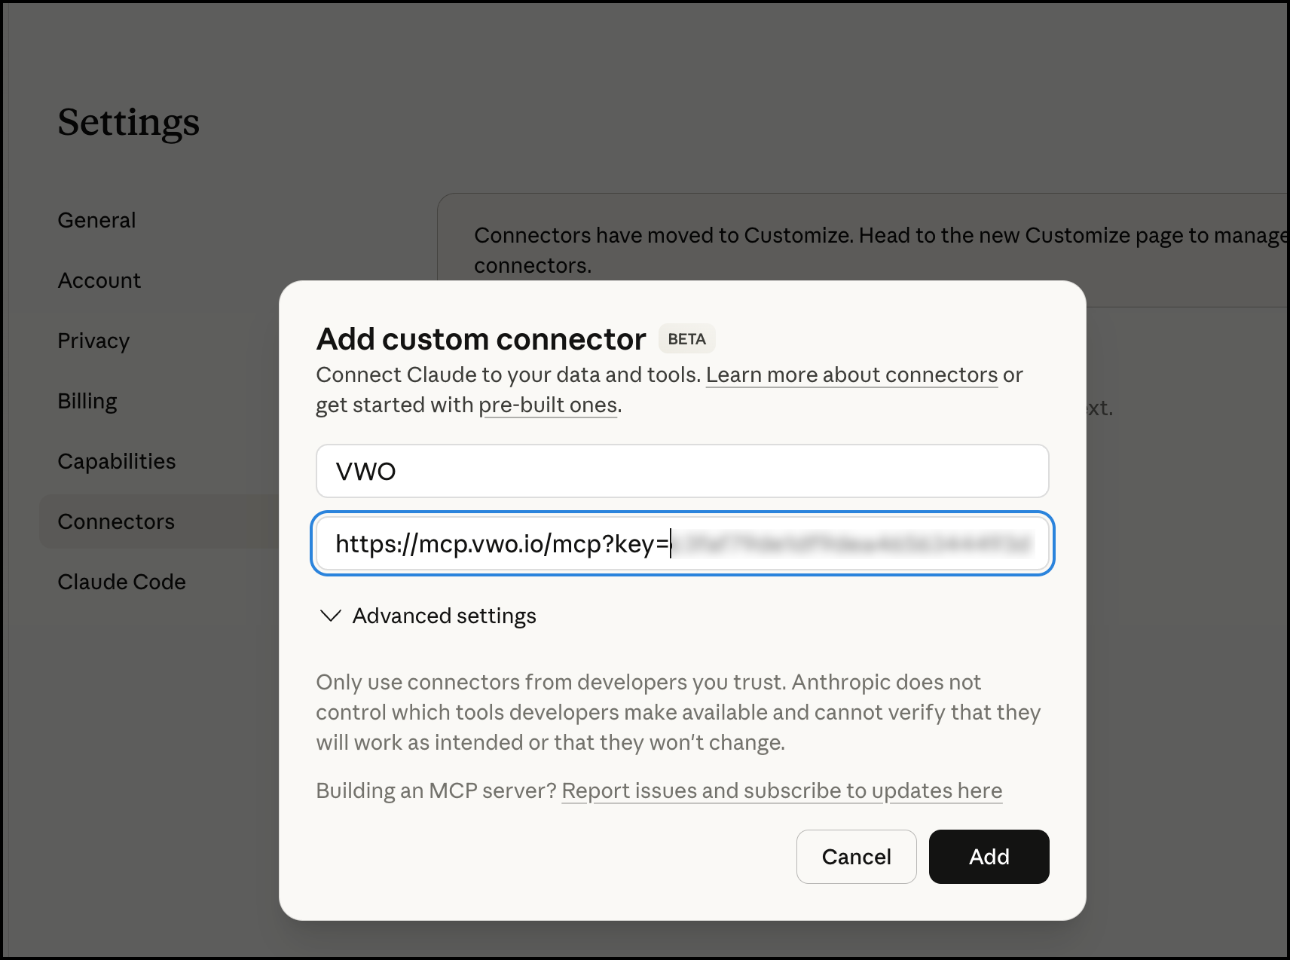Image resolution: width=1290 pixels, height=960 pixels.
Task: Click the BETA badge next to the title
Action: tap(686, 338)
